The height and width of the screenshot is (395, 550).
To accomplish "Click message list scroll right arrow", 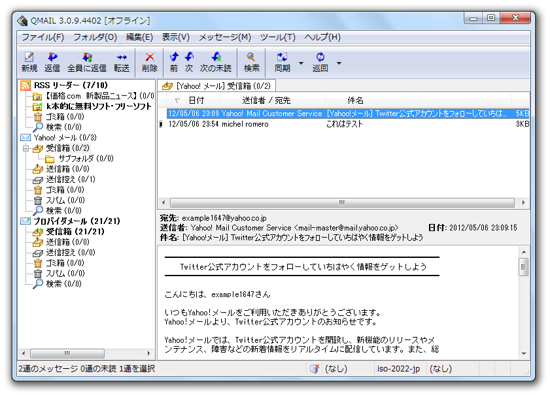I will tap(523, 202).
